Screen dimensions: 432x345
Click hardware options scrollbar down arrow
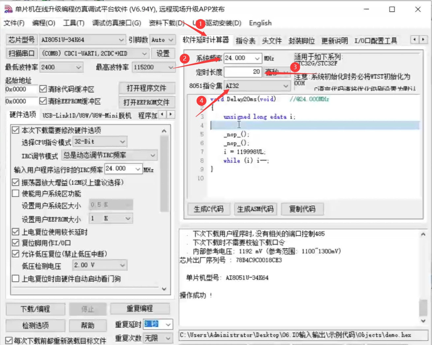164,289
